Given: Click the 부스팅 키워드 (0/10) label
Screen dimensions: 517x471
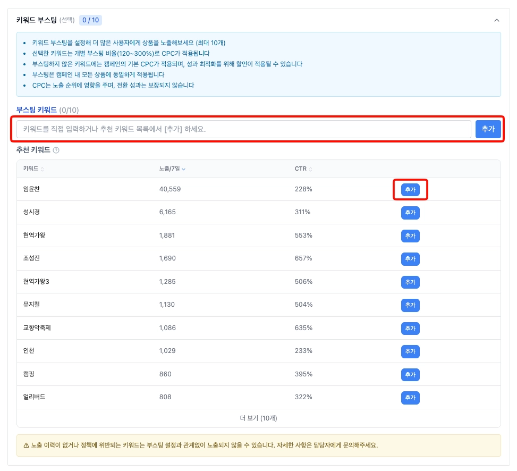Looking at the screenshot, I should (x=47, y=110).
